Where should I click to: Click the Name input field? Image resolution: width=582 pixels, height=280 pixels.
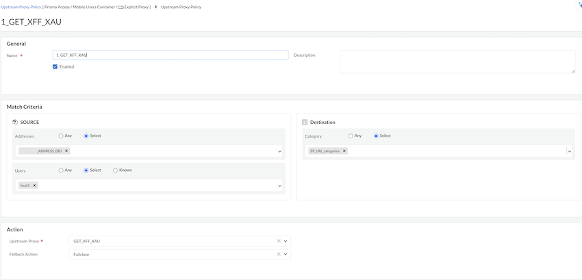[x=171, y=55]
